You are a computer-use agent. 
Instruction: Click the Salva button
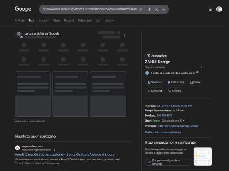(195, 82)
